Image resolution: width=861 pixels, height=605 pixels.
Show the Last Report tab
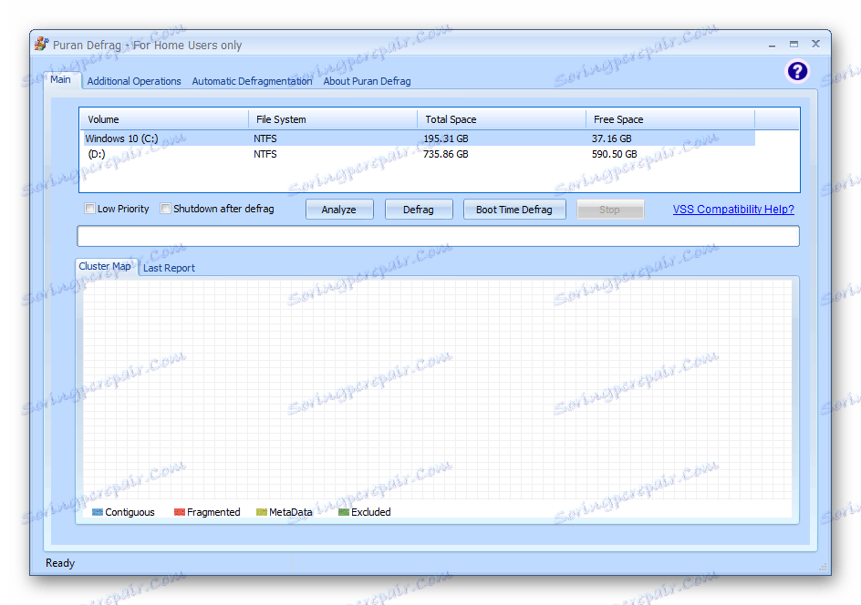coord(169,268)
